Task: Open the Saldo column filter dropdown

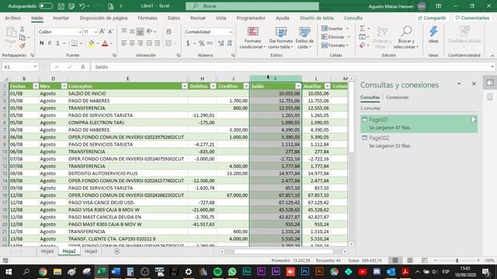Action: (x=298, y=86)
